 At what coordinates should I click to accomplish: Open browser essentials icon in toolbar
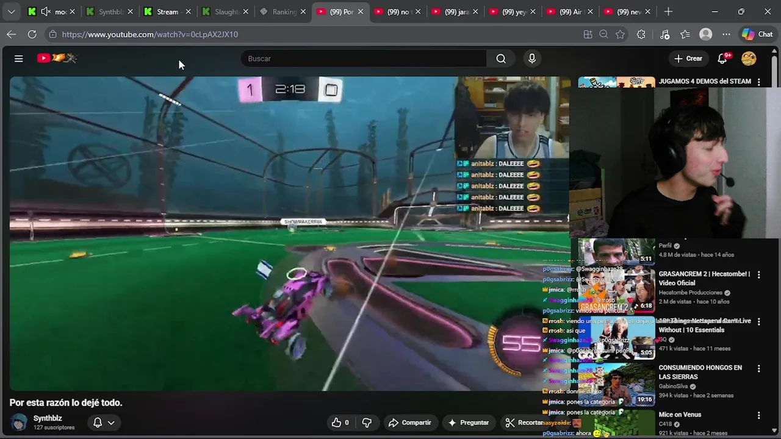tap(665, 35)
